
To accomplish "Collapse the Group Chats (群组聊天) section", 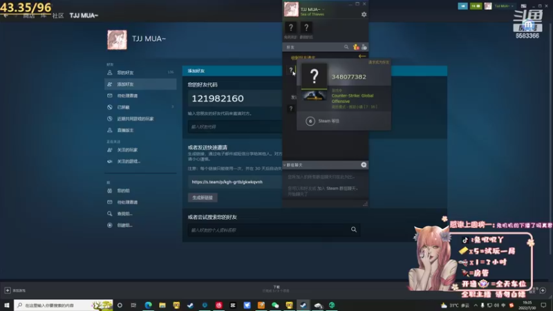I will [285, 165].
